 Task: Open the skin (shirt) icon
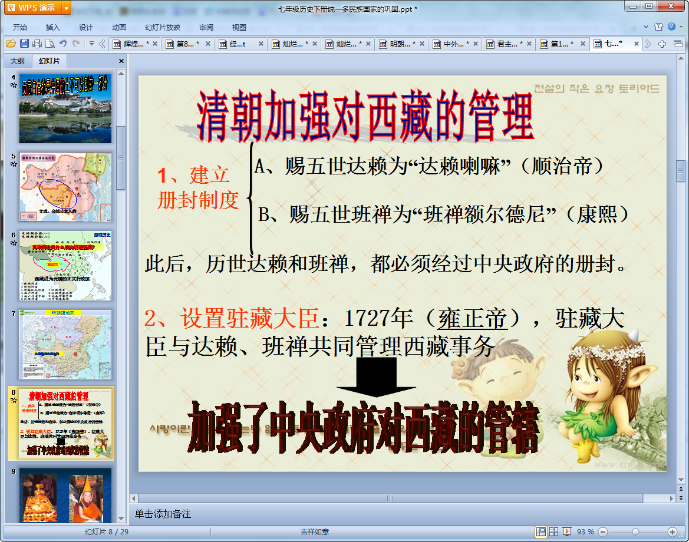pos(659,27)
